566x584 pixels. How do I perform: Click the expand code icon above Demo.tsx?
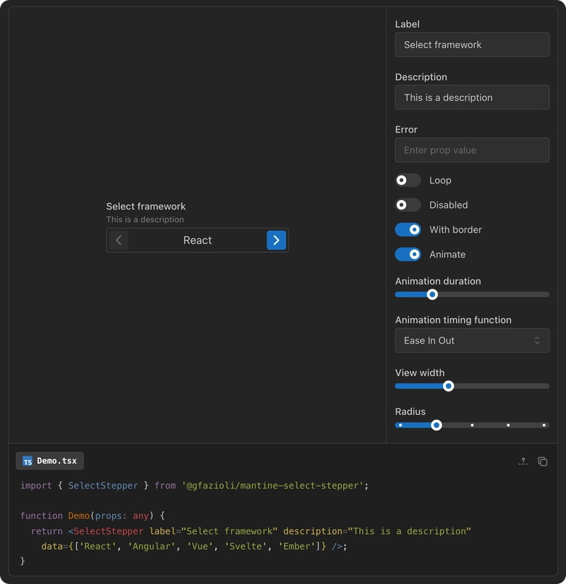[x=523, y=462]
